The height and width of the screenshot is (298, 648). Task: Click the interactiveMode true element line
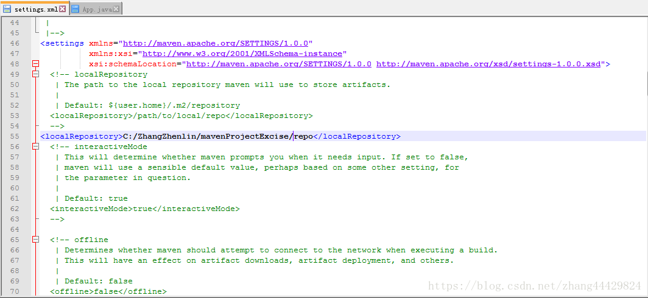click(x=145, y=209)
